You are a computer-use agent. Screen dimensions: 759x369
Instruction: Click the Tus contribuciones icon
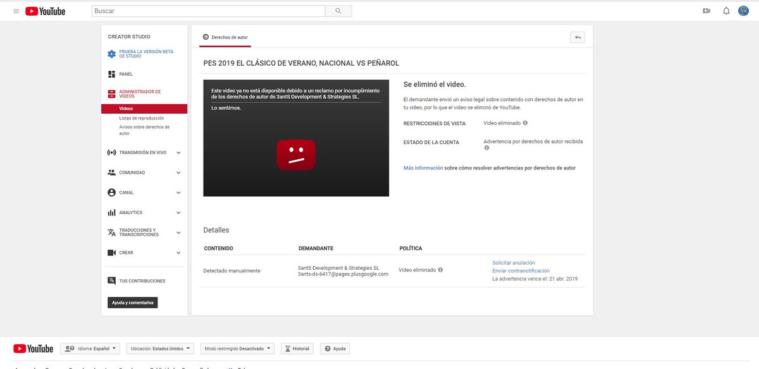pyautogui.click(x=112, y=281)
